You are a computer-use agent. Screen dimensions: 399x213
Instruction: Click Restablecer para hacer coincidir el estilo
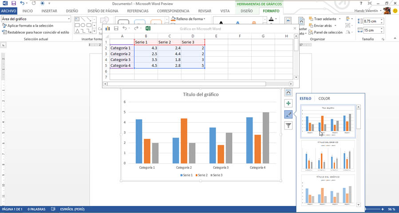(36, 32)
